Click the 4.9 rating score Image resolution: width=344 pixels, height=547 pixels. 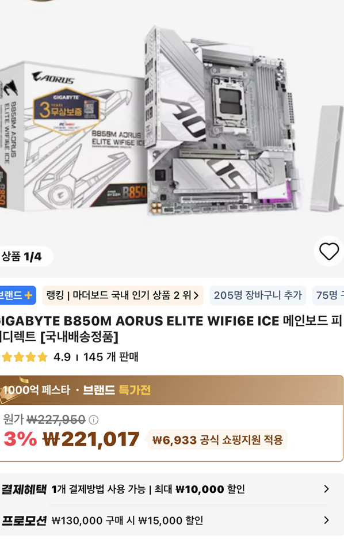click(62, 357)
